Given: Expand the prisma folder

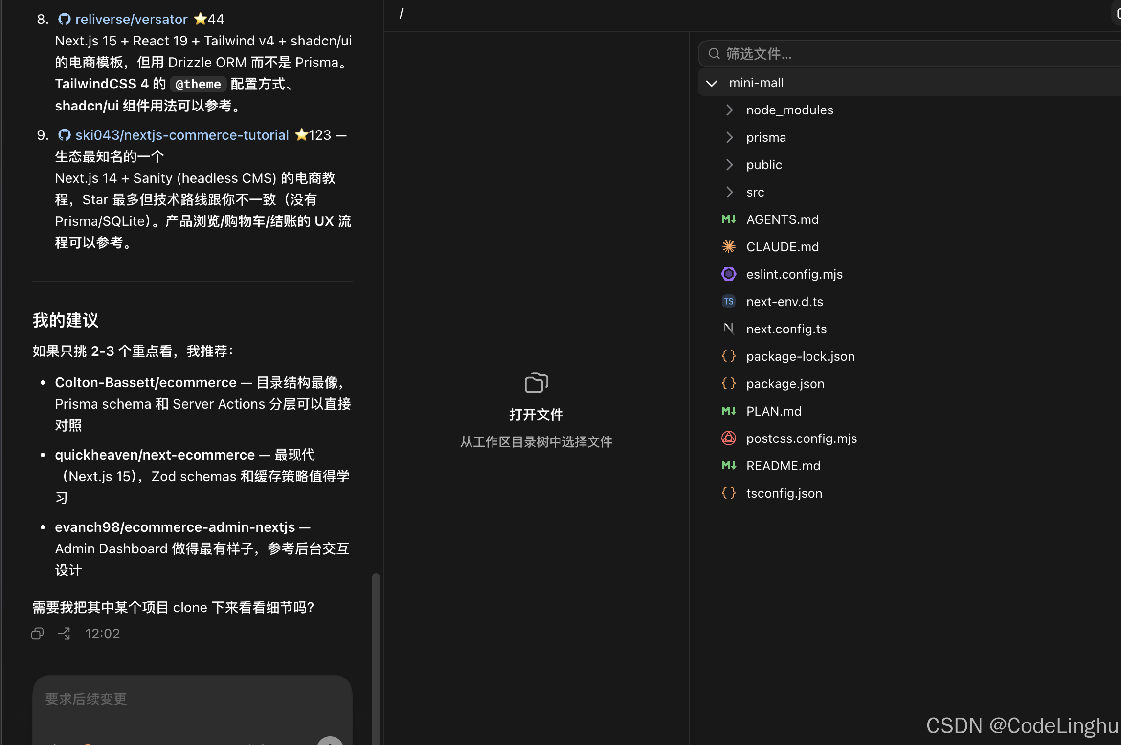Looking at the screenshot, I should pos(729,137).
